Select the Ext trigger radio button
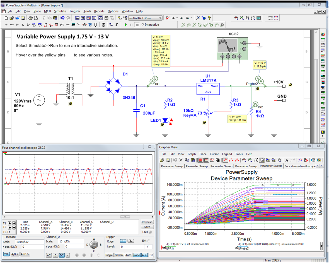This screenshot has width=329, height=263. pyautogui.click(x=148, y=241)
